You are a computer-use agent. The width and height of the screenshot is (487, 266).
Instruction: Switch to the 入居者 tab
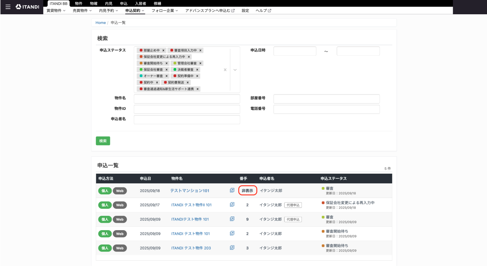[141, 3]
